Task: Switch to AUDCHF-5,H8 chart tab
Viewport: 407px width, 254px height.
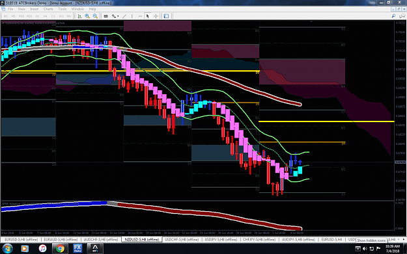Action: pos(101,240)
